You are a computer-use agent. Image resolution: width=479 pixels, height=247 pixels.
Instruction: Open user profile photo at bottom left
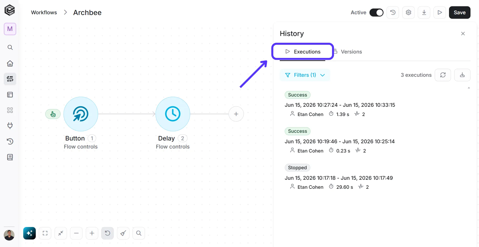9,235
